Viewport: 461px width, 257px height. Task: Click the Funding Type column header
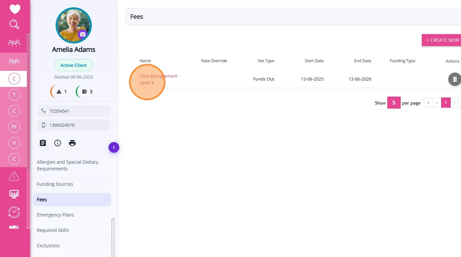402,61
